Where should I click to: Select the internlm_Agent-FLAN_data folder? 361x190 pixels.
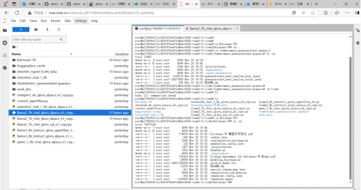point(70,71)
